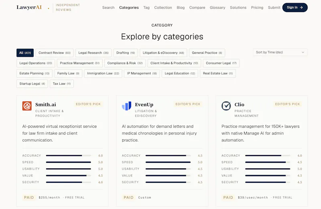Filter by Estate Planning category
Viewport: 321px width, 209px height.
35,73
